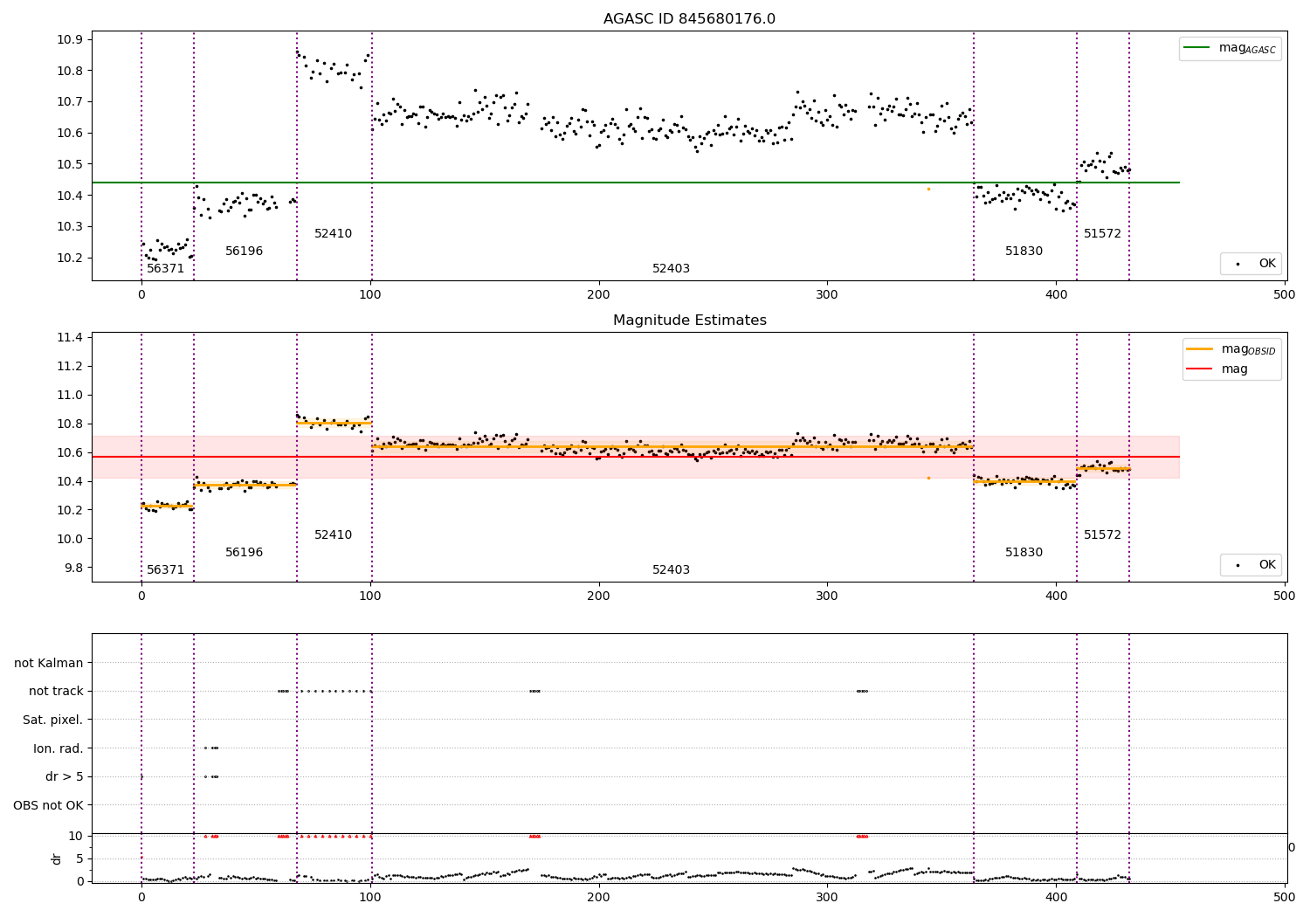This screenshot has height=917, width=1310.
Task: Click the 'dr' y-axis label
Action: 57,858
